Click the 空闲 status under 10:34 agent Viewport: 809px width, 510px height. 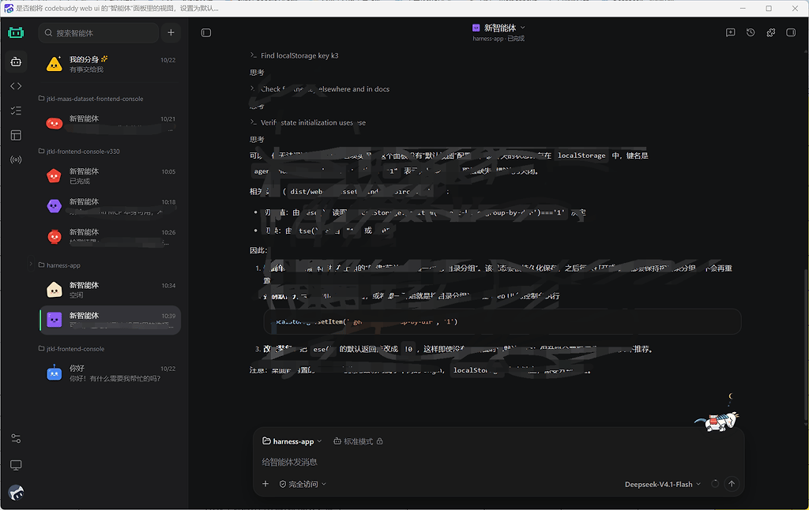pos(77,295)
